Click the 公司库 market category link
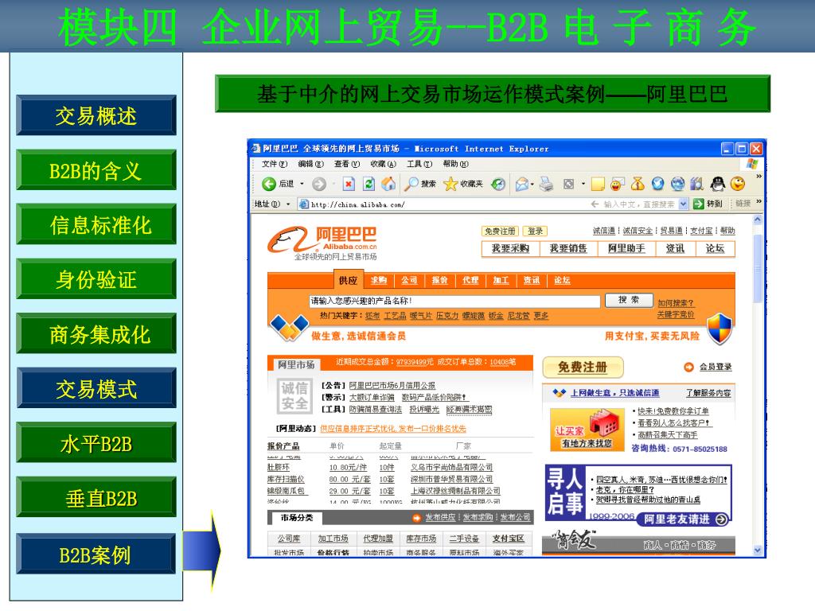The height and width of the screenshot is (611, 815). click(x=289, y=539)
